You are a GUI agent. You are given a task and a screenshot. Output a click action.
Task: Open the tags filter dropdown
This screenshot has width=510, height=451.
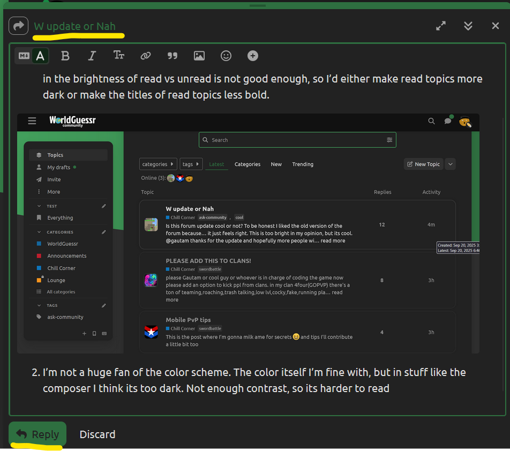pos(191,164)
